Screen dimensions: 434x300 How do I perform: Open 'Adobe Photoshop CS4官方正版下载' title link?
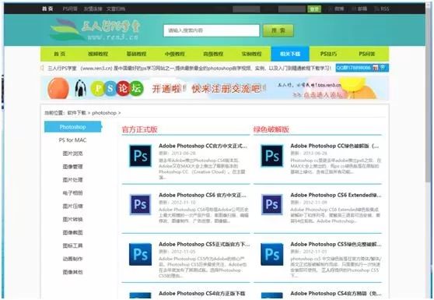(202, 293)
